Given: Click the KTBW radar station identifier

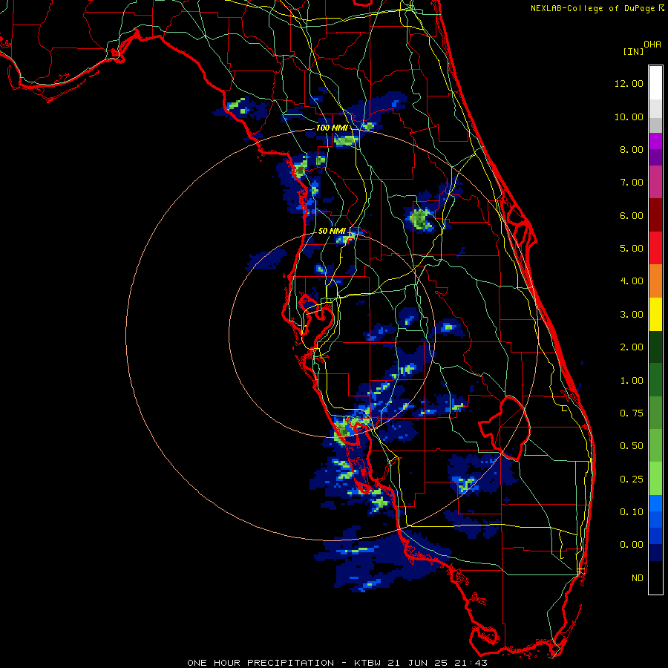Looking at the screenshot, I should (x=367, y=663).
